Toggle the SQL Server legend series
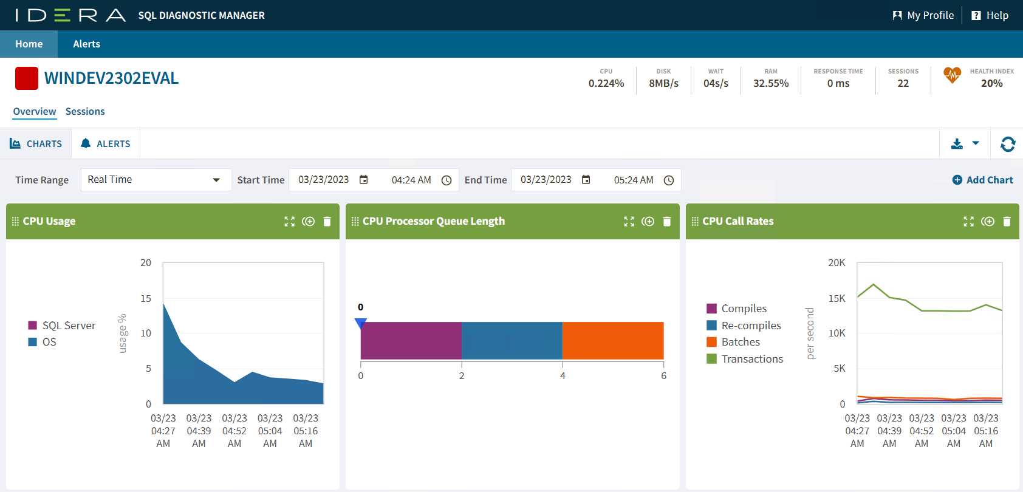Viewport: 1023px width, 492px height. click(62, 326)
